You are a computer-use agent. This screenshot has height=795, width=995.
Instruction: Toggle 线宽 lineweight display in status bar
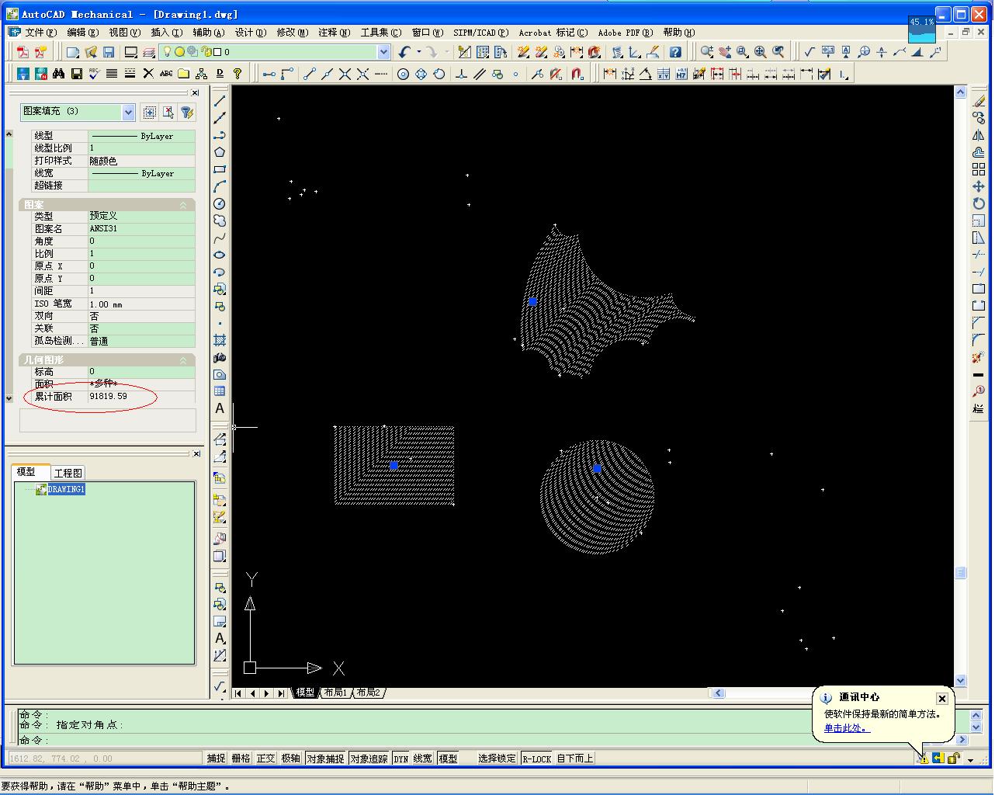422,759
